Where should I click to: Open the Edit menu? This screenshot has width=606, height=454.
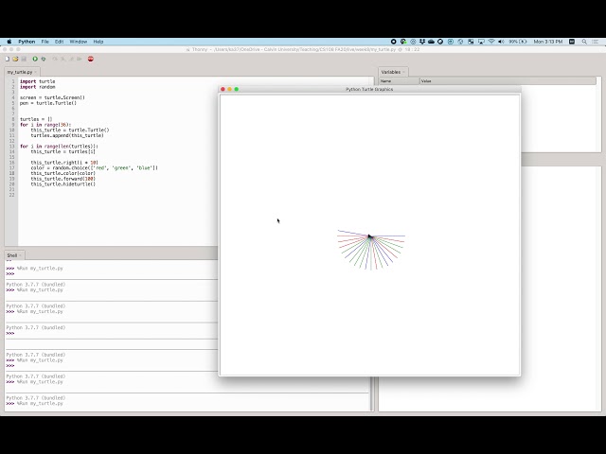(x=59, y=42)
